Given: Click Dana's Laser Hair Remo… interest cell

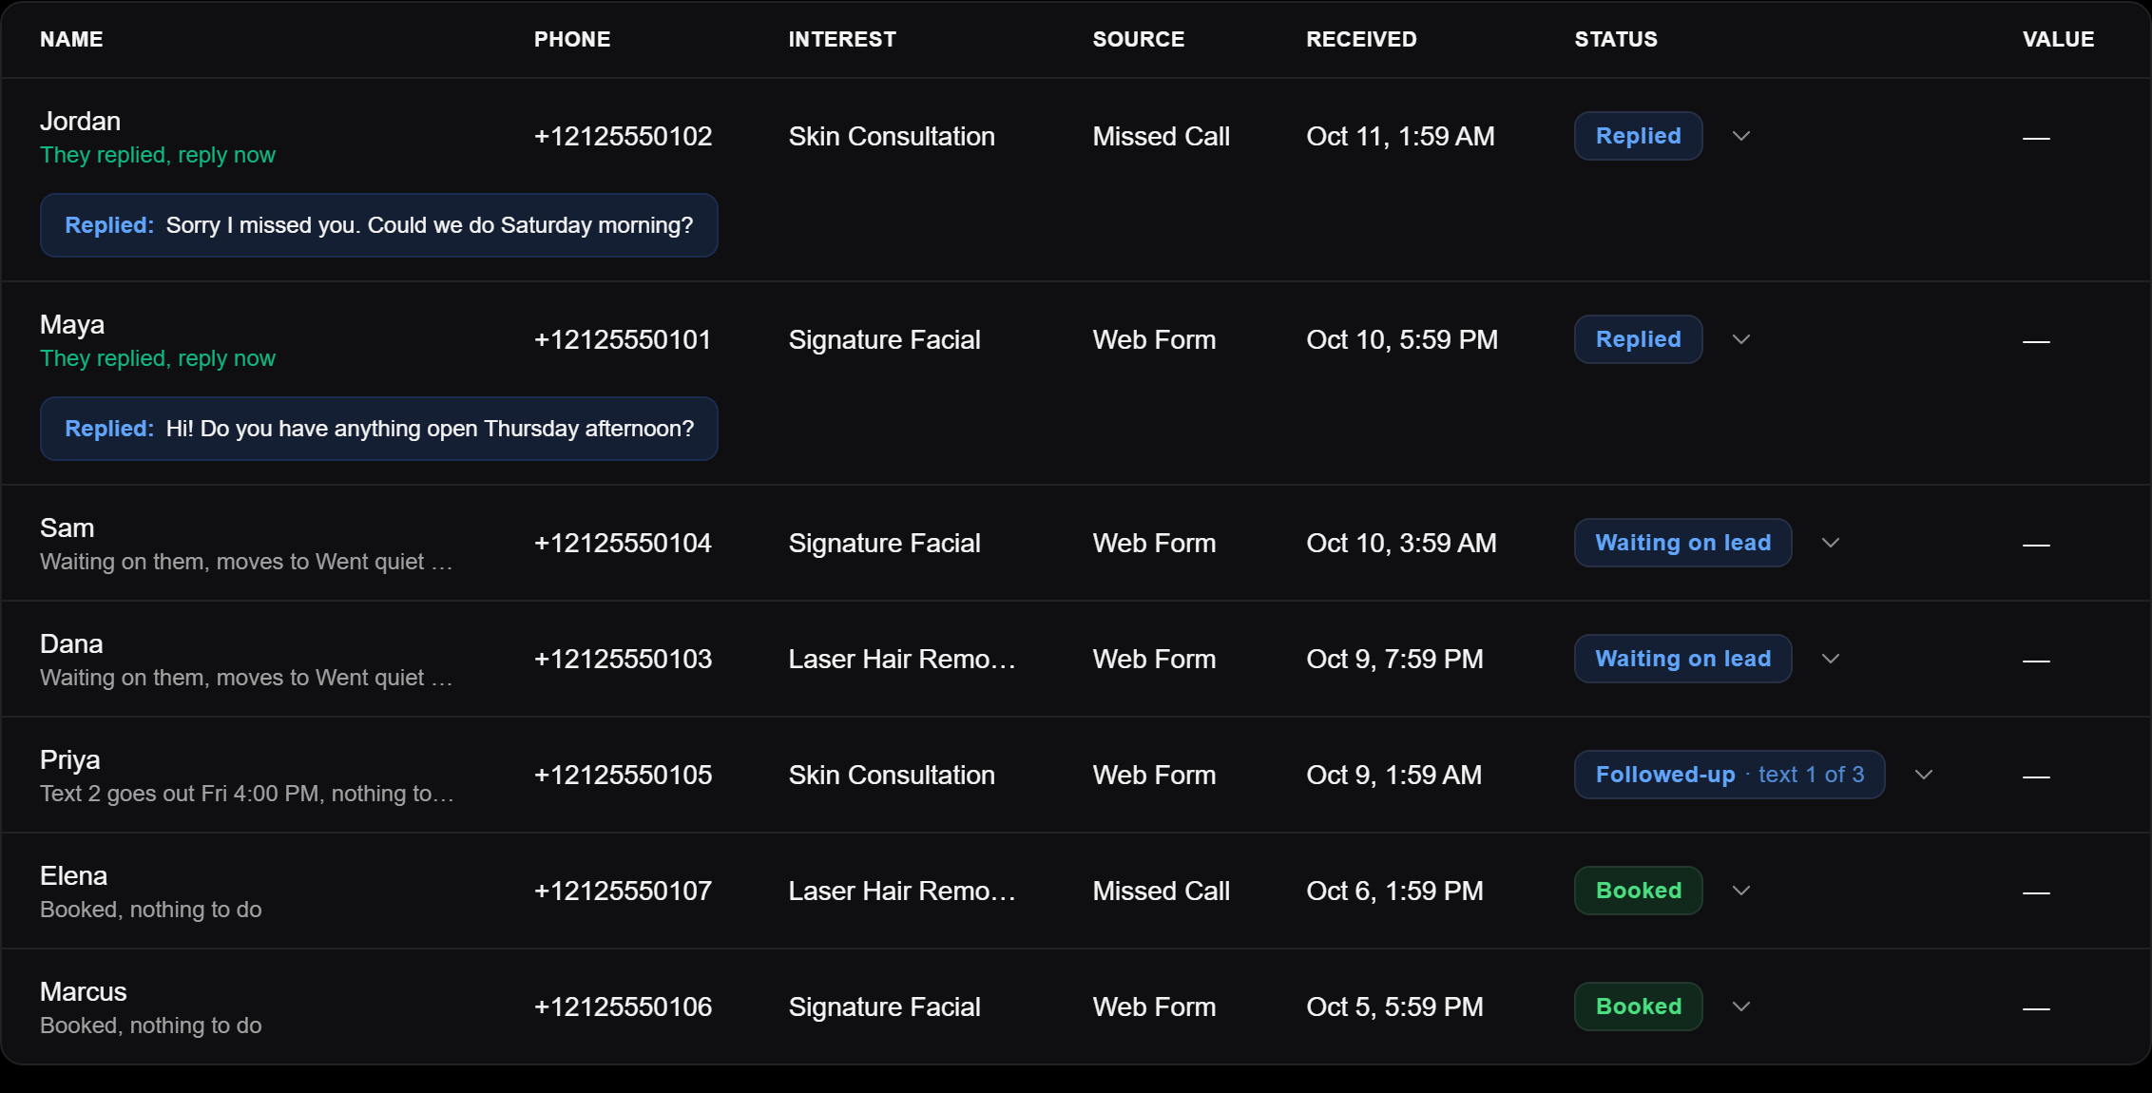Looking at the screenshot, I should [901, 659].
